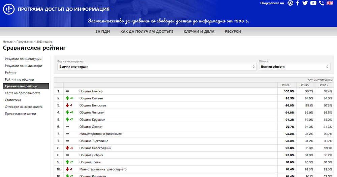Click the Програма Достъп до Информация logo
The height and width of the screenshot is (177, 337).
pyautogui.click(x=8, y=9)
